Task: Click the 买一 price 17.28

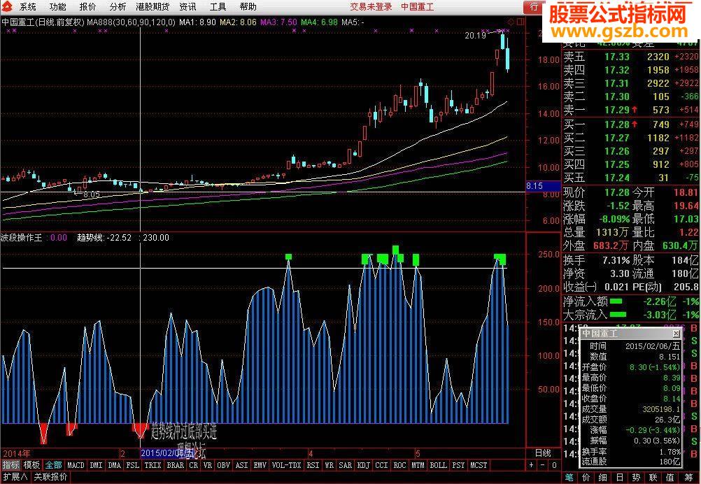Action: (x=617, y=124)
